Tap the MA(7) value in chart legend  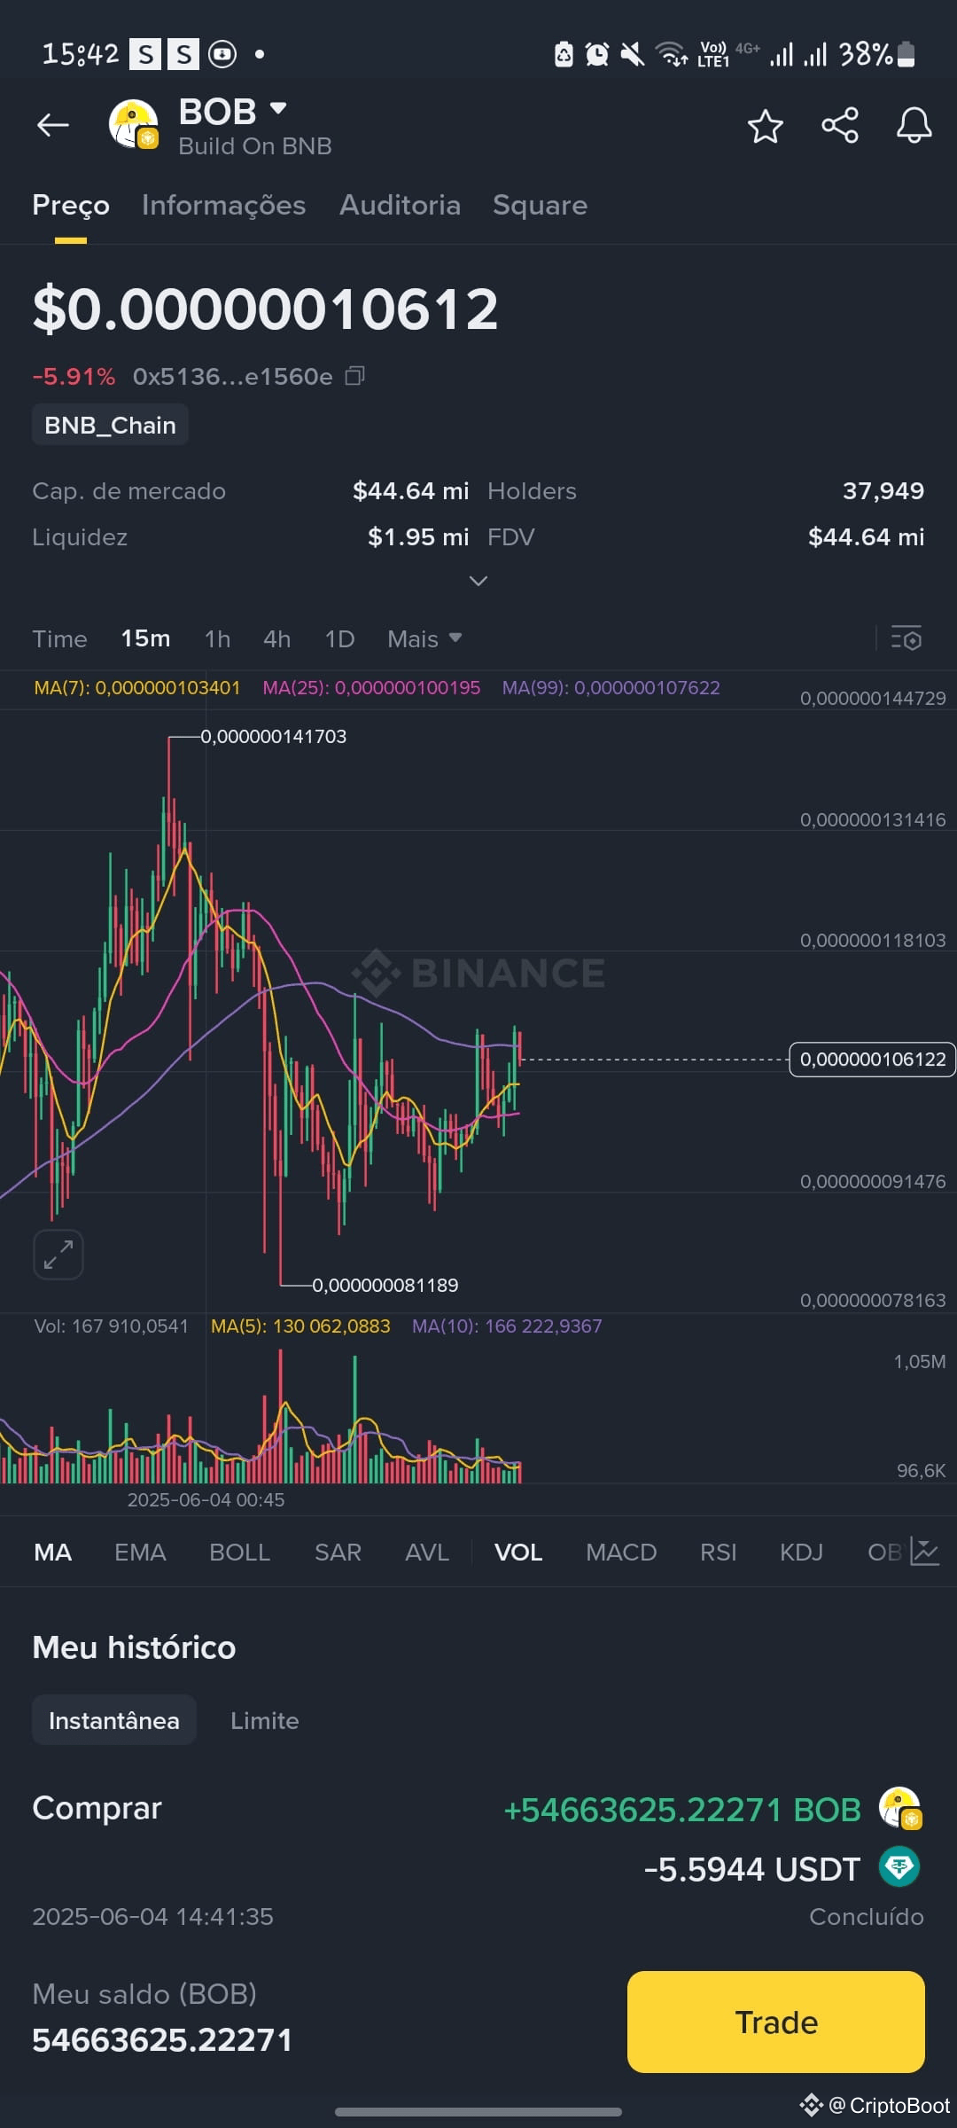137,687
